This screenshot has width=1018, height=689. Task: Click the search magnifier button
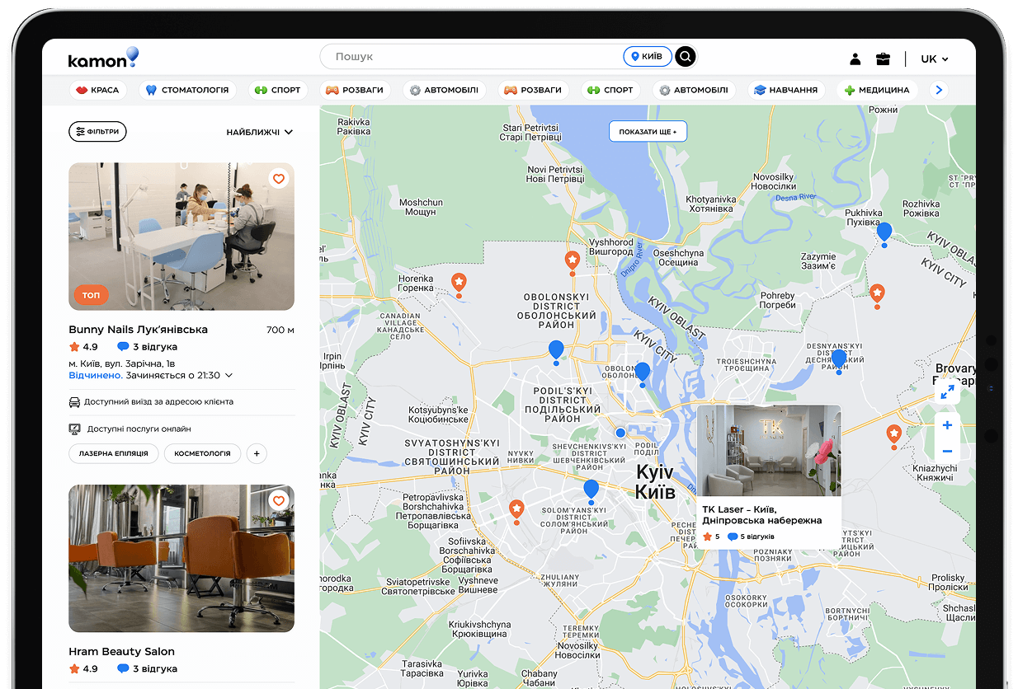[x=686, y=57]
